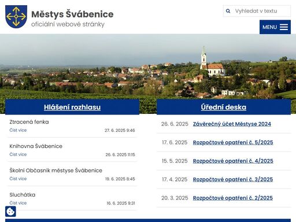
Task: Click the Městys Švábenice coat of arms logo
Action: click(x=16, y=17)
